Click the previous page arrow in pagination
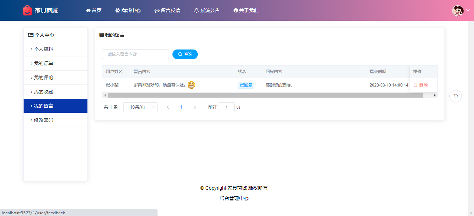This screenshot has height=216, width=474. point(168,107)
